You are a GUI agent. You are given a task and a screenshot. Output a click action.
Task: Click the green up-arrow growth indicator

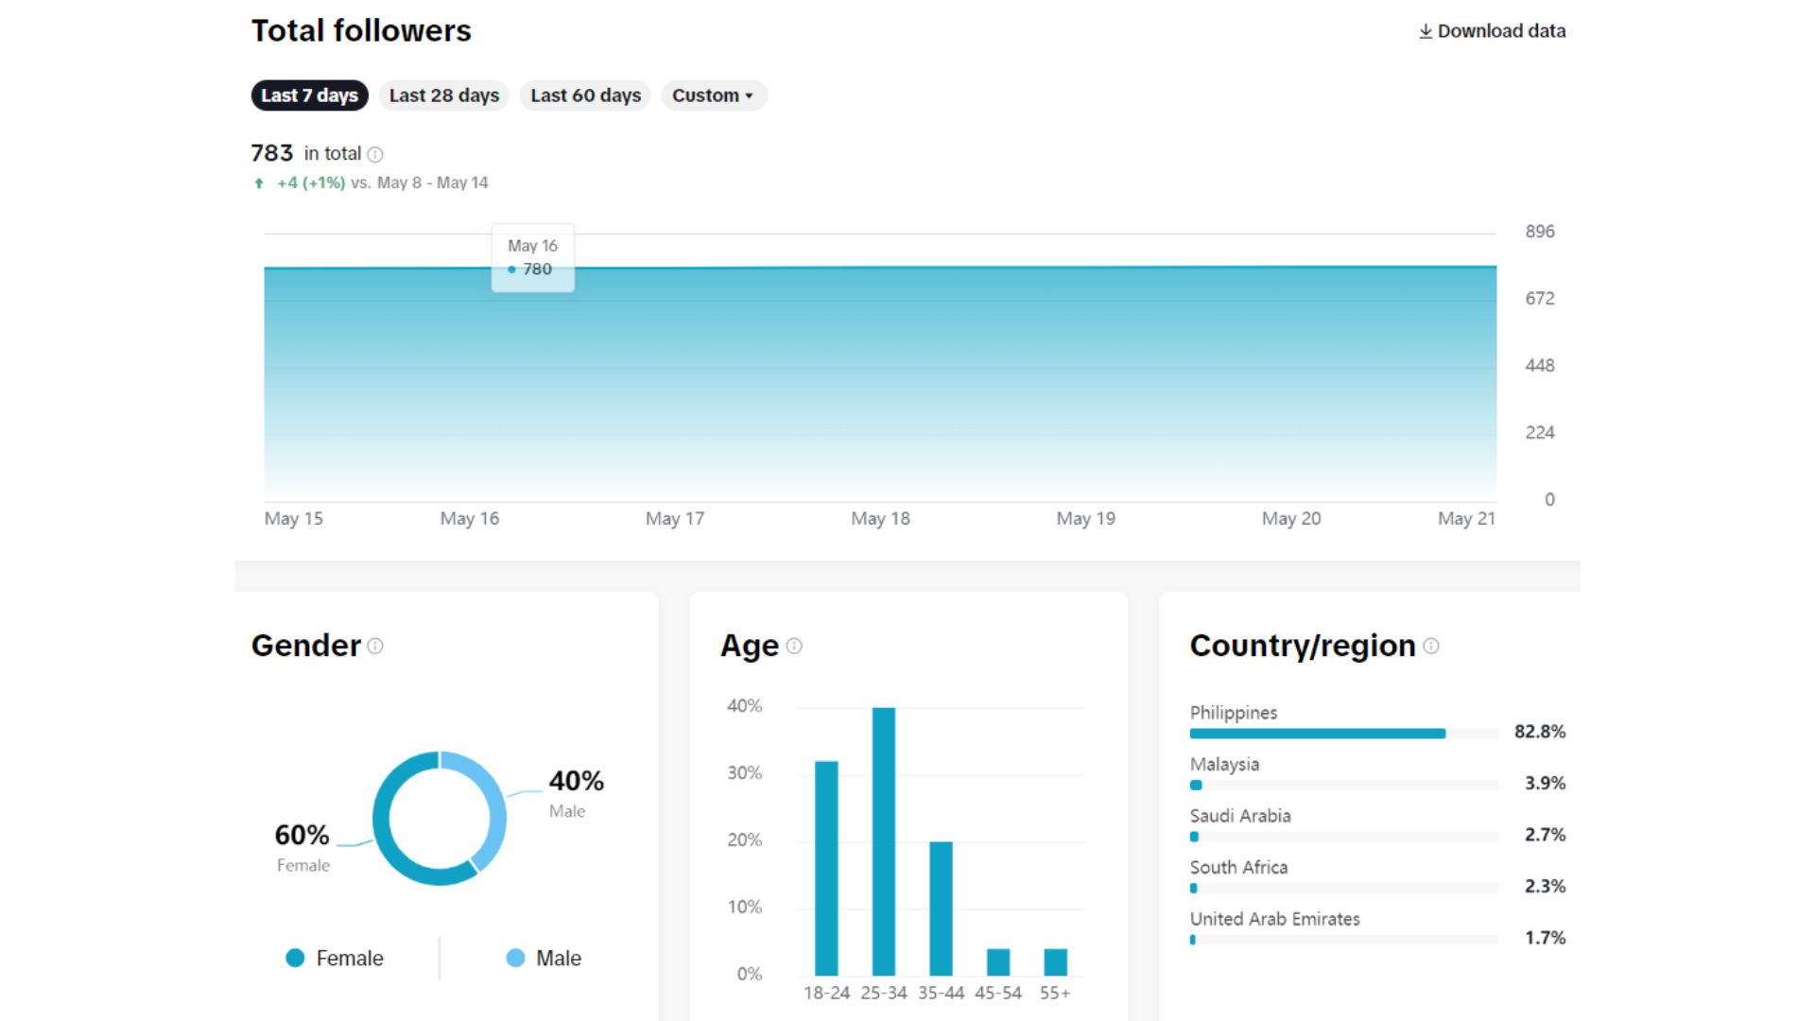[259, 183]
